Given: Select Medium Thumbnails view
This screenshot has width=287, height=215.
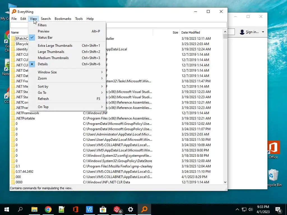Looking at the screenshot, I should (x=67, y=58).
